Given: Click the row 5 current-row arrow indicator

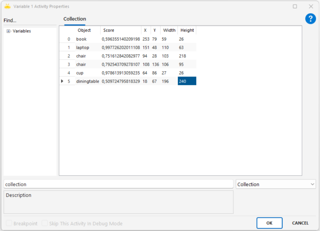Looking at the screenshot, I should [62, 81].
